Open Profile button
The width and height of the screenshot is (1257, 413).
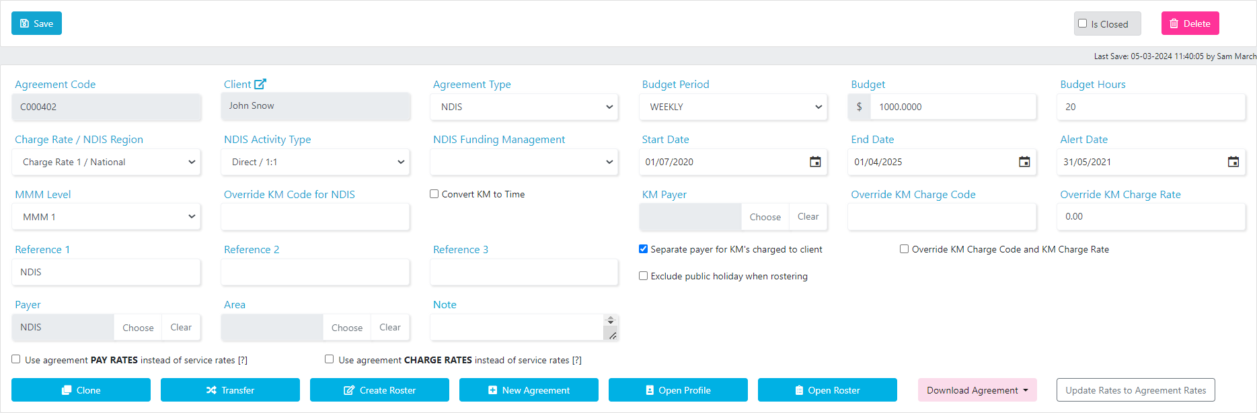coord(678,390)
